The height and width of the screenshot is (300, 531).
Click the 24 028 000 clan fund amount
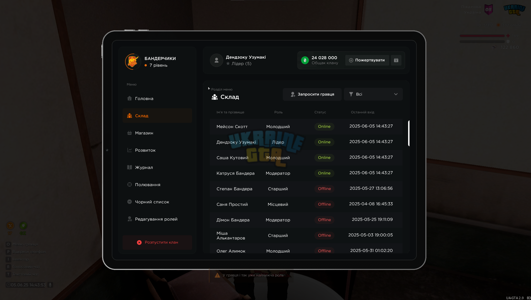324,58
